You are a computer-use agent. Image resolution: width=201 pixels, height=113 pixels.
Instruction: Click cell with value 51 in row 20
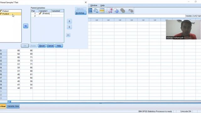tap(26, 88)
